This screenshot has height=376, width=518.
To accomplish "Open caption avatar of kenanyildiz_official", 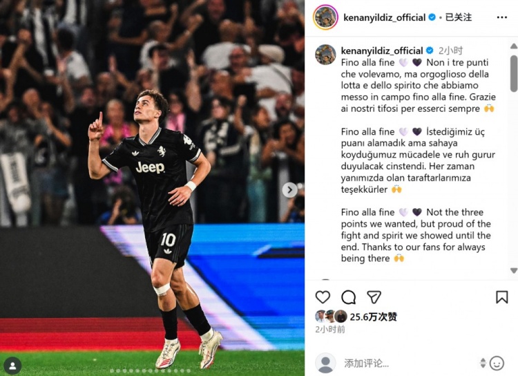I will [x=325, y=55].
